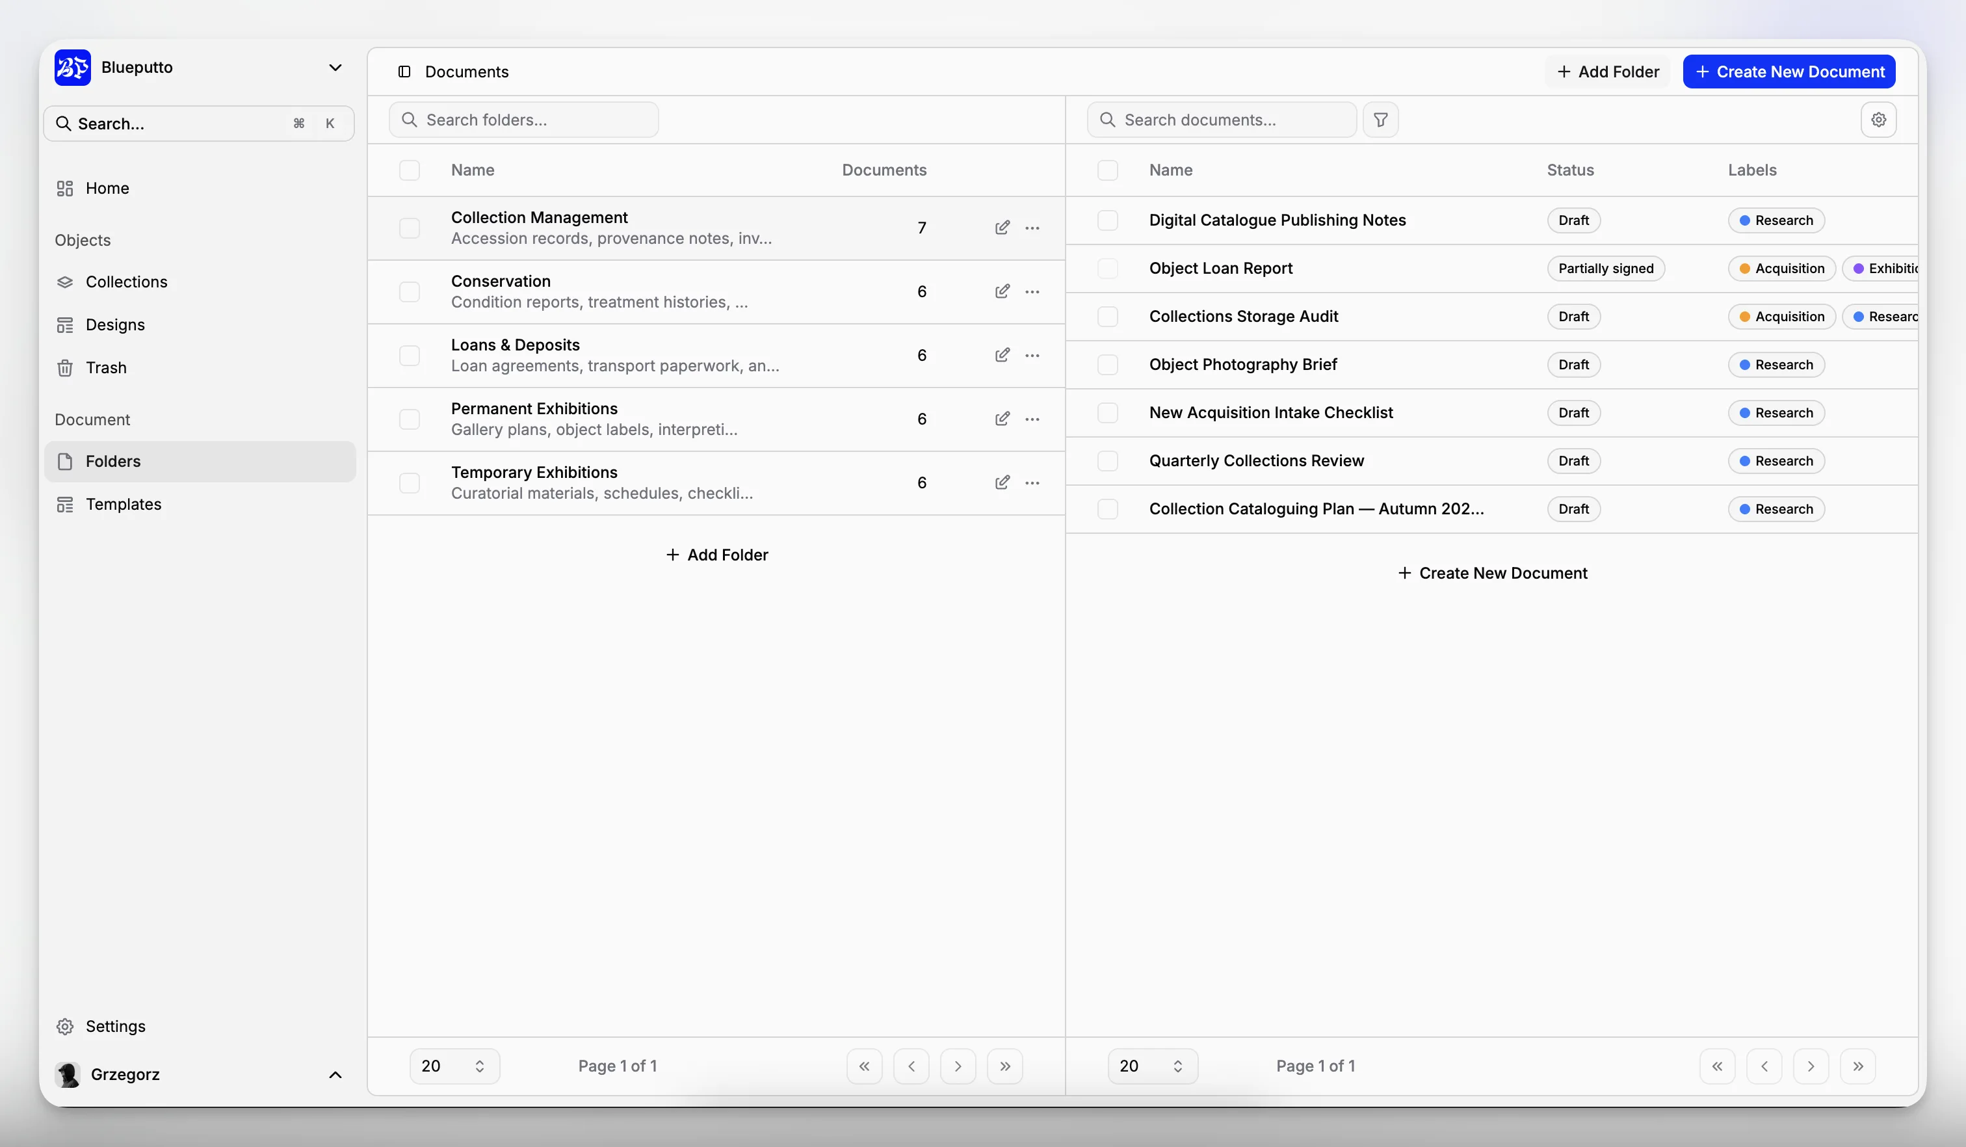The image size is (1966, 1147).
Task: Select Folders in the sidebar
Action: (200, 461)
